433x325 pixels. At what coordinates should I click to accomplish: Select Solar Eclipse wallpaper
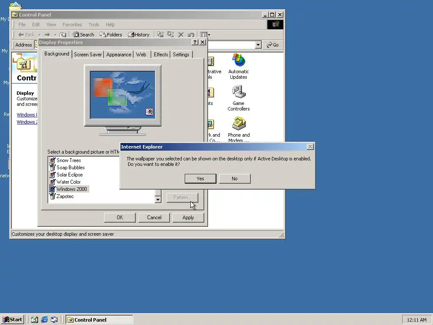[70, 175]
